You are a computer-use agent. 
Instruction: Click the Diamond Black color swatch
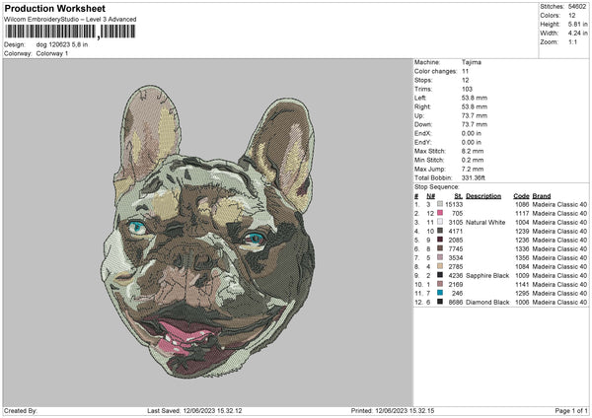pos(440,302)
